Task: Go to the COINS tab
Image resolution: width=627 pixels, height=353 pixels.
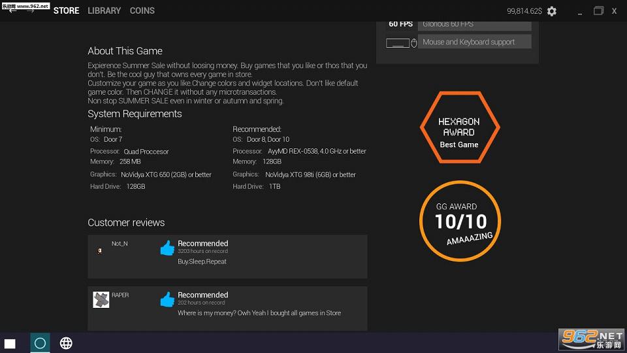Action: point(142,10)
